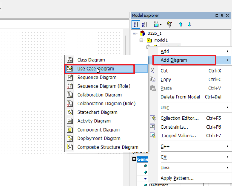Collapse the General properties section

134,159
